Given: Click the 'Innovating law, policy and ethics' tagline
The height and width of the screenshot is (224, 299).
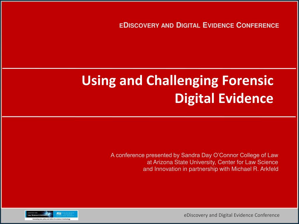Looking at the screenshot, I should (51, 219).
